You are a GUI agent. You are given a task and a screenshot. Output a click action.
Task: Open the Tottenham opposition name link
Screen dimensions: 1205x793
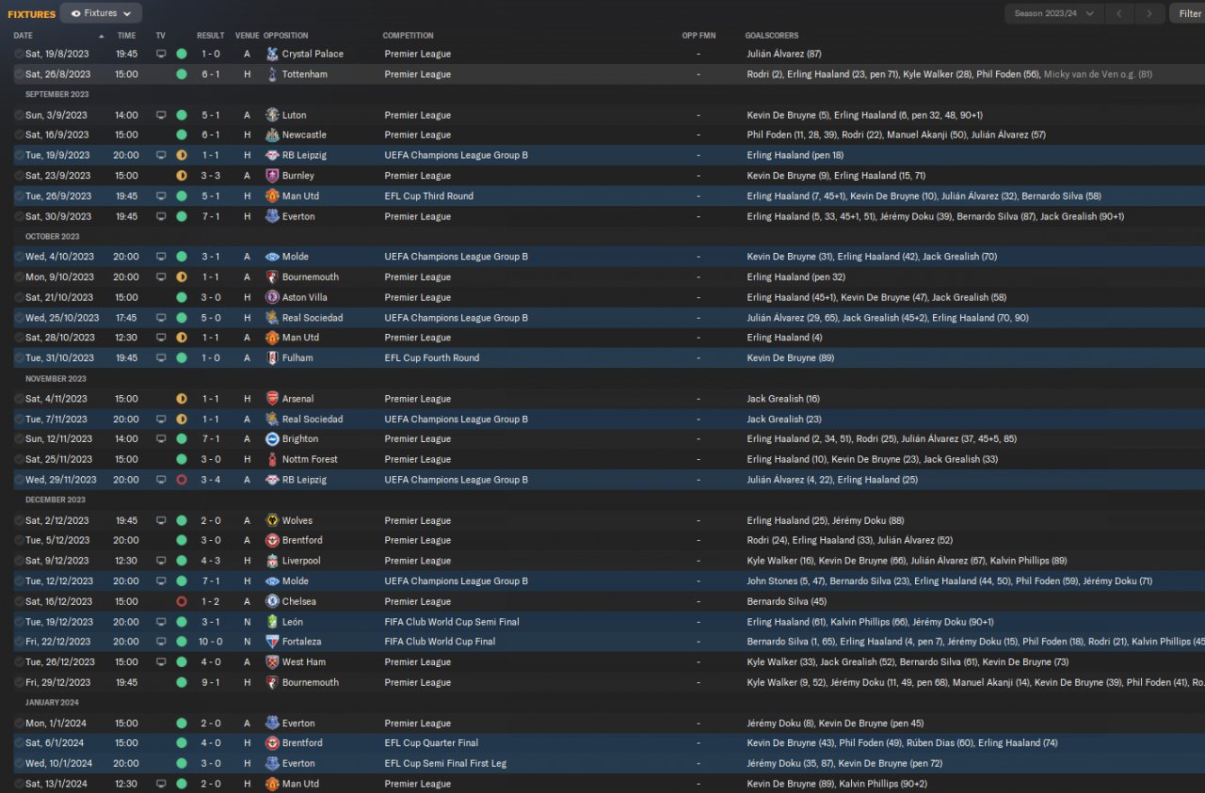[305, 74]
